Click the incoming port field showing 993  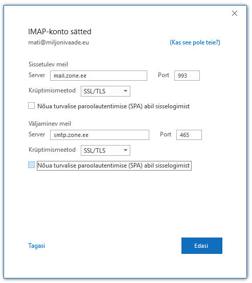point(187,76)
